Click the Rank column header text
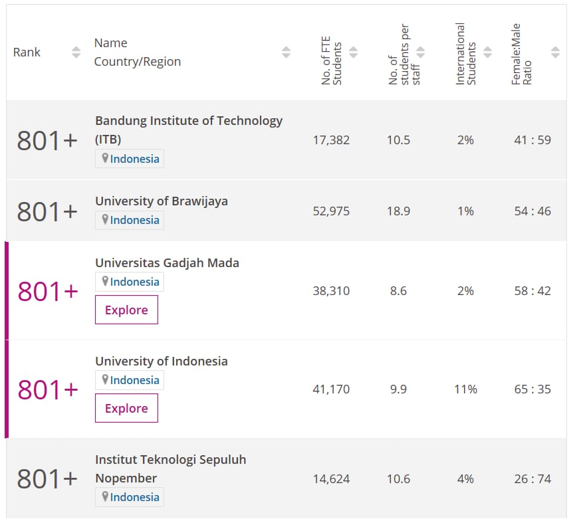Screen dimensions: 573x523 click(x=27, y=52)
